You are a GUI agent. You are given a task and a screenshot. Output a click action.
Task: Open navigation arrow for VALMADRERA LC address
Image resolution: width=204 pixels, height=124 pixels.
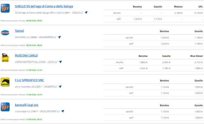pyautogui.click(x=59, y=37)
